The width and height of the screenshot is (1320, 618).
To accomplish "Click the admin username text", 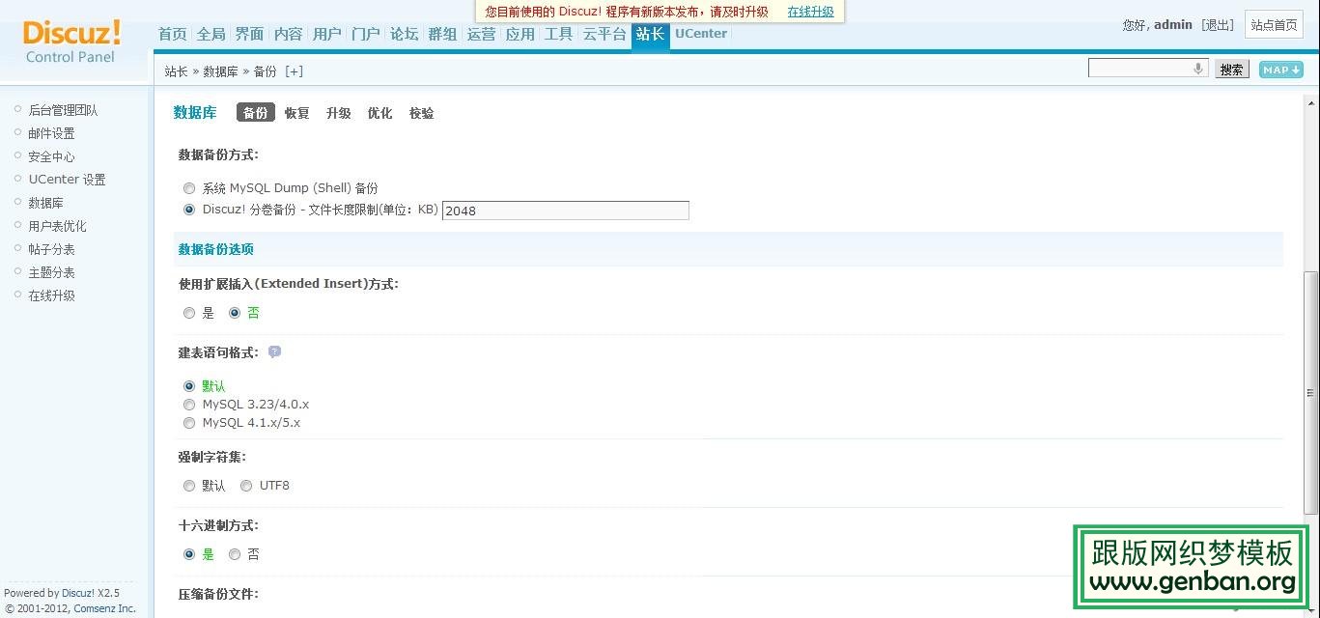I will (x=1173, y=25).
